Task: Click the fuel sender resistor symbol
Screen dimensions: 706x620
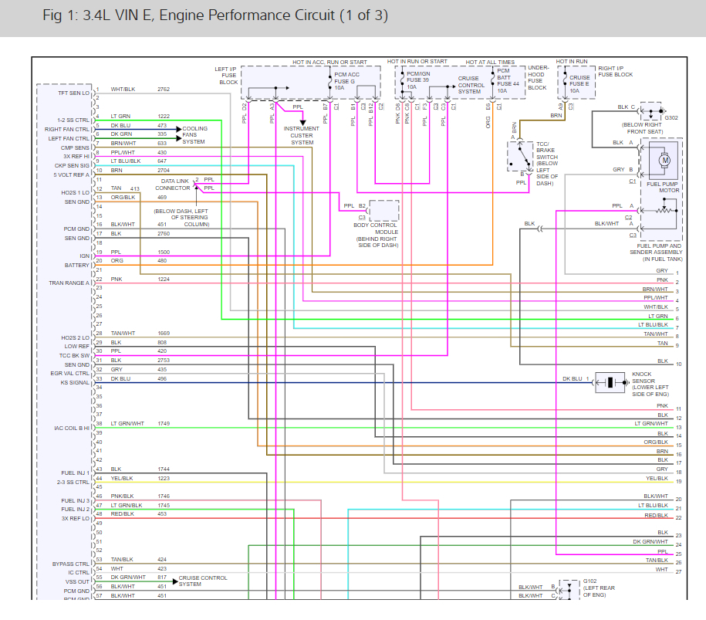Action: point(662,211)
